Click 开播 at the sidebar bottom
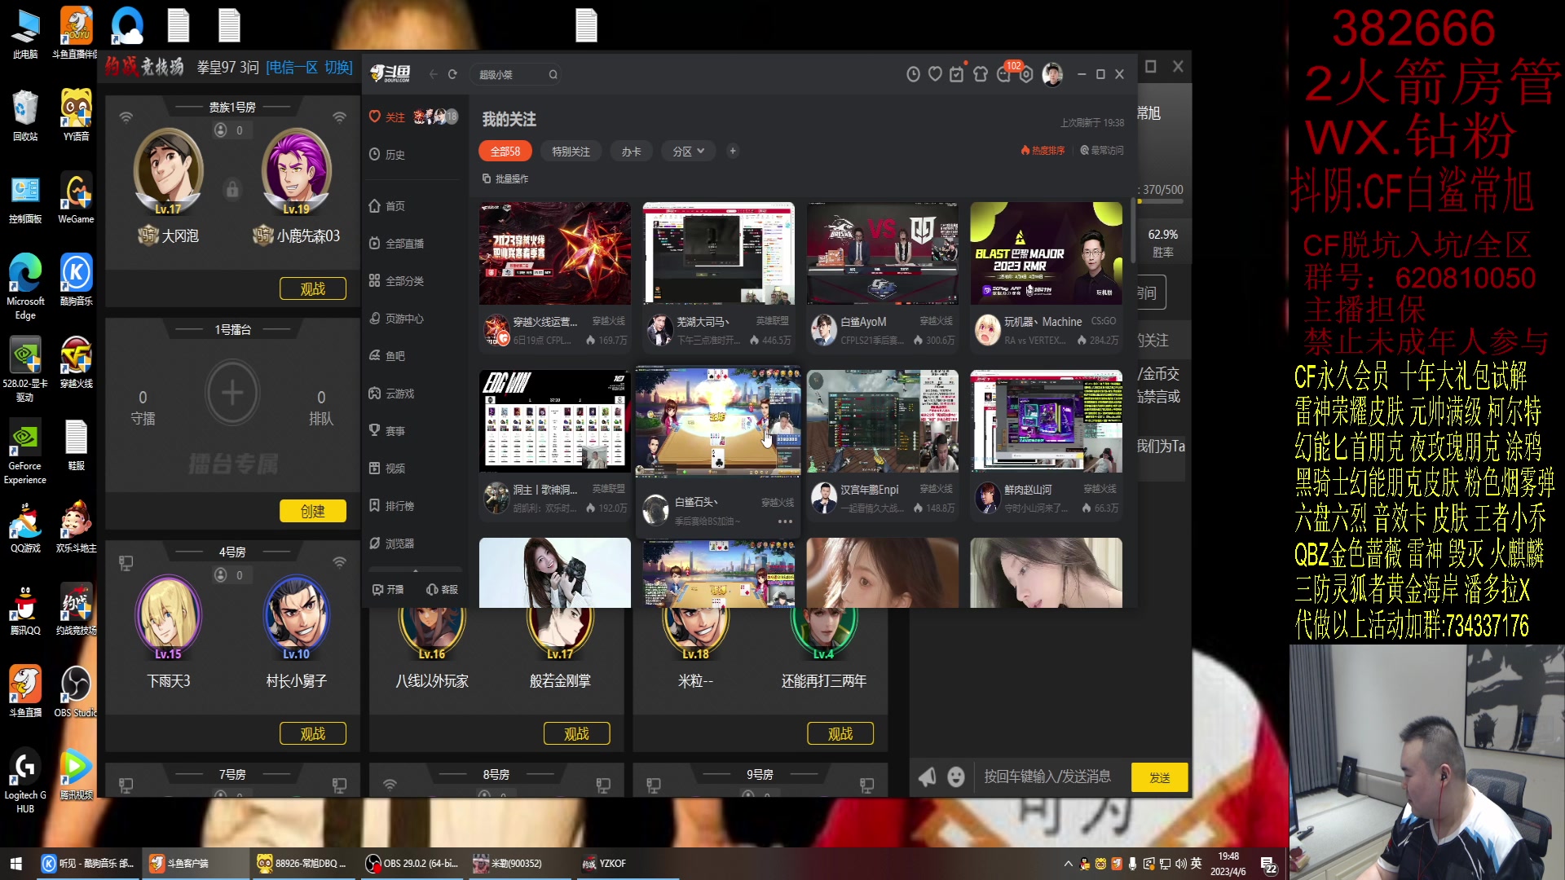 pos(388,589)
